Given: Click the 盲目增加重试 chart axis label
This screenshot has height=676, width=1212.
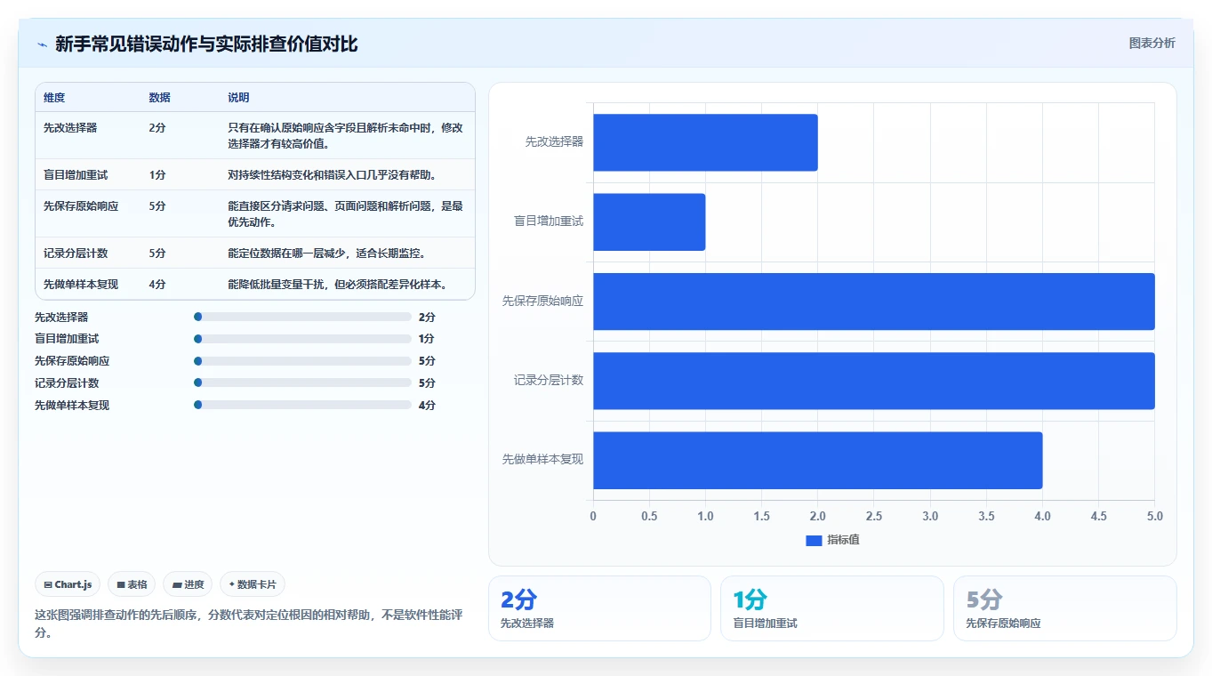Looking at the screenshot, I should pyautogui.click(x=549, y=221).
